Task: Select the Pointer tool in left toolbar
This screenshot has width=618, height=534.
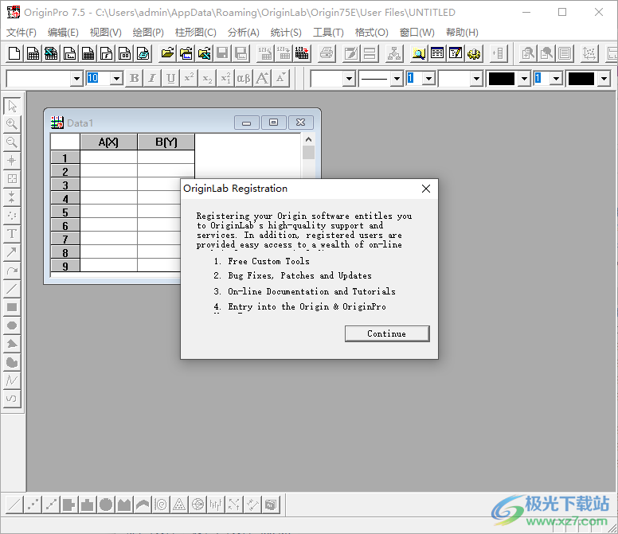Action: tap(12, 106)
